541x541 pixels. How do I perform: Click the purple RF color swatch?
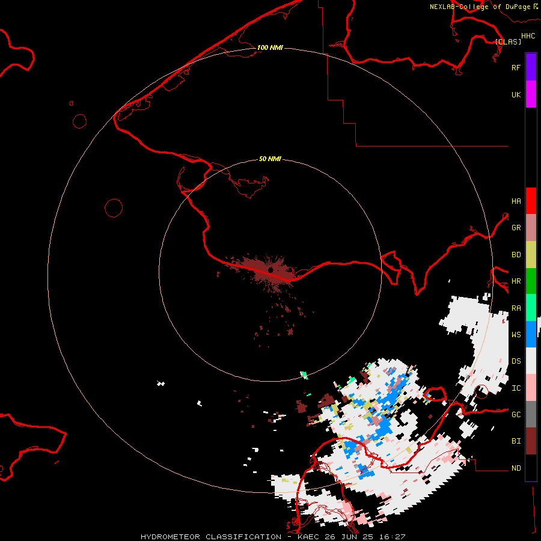tap(531, 67)
